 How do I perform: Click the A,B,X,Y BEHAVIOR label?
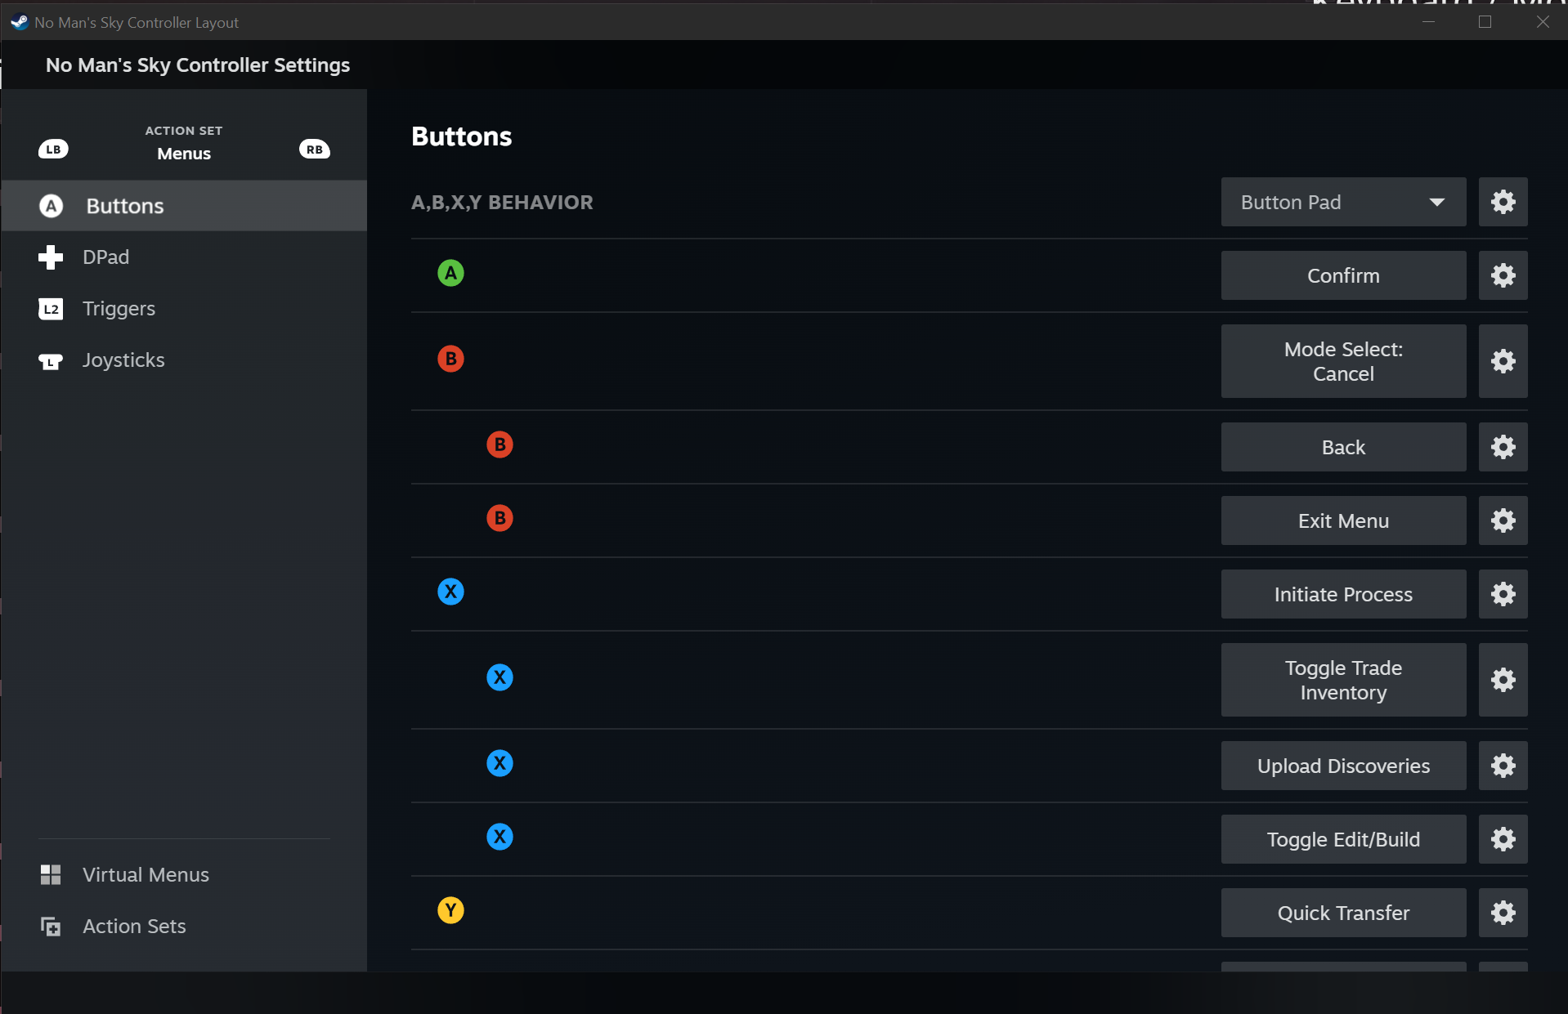502,203
